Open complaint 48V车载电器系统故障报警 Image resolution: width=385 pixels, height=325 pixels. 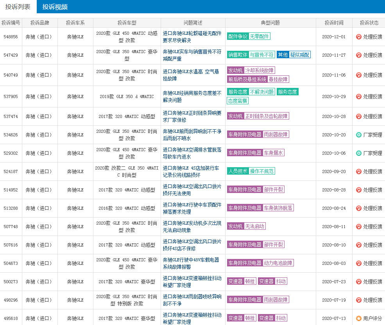click(x=191, y=263)
